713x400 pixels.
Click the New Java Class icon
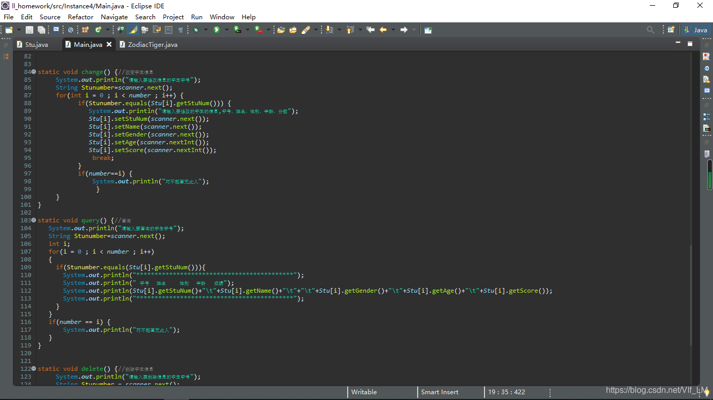tap(98, 30)
